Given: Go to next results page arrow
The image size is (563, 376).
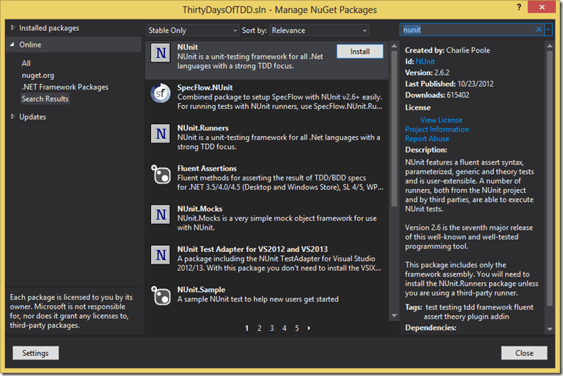Looking at the screenshot, I should tap(309, 328).
